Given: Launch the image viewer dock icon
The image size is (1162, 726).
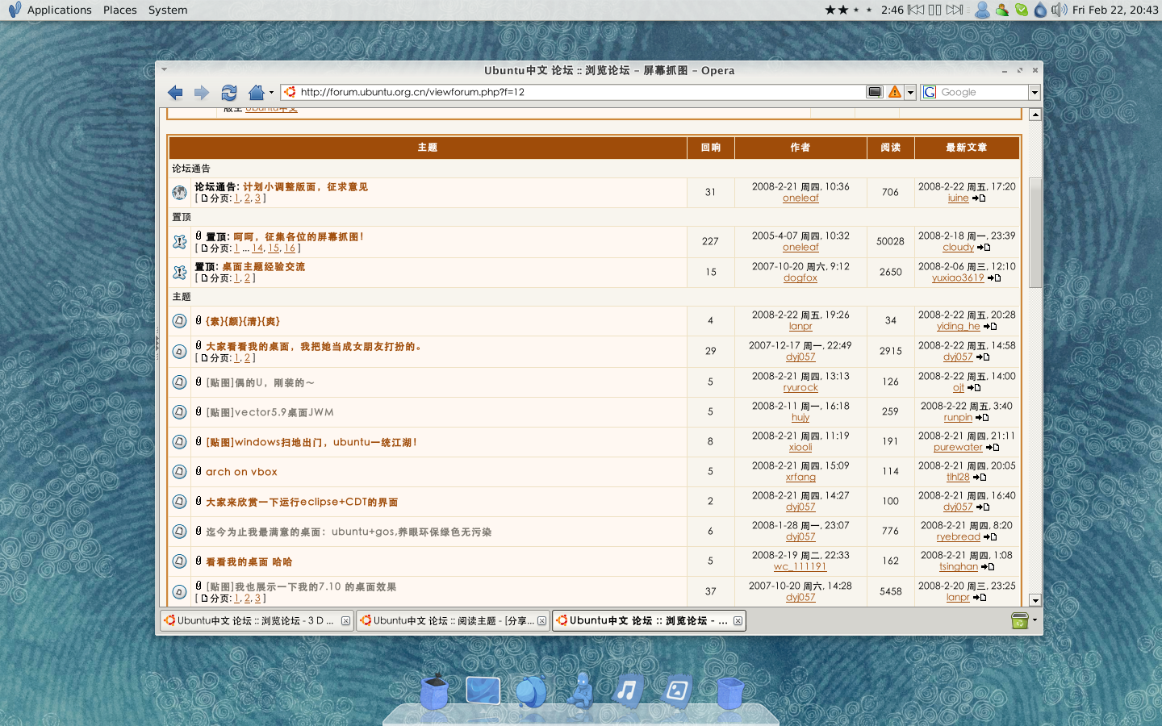Looking at the screenshot, I should click(677, 691).
